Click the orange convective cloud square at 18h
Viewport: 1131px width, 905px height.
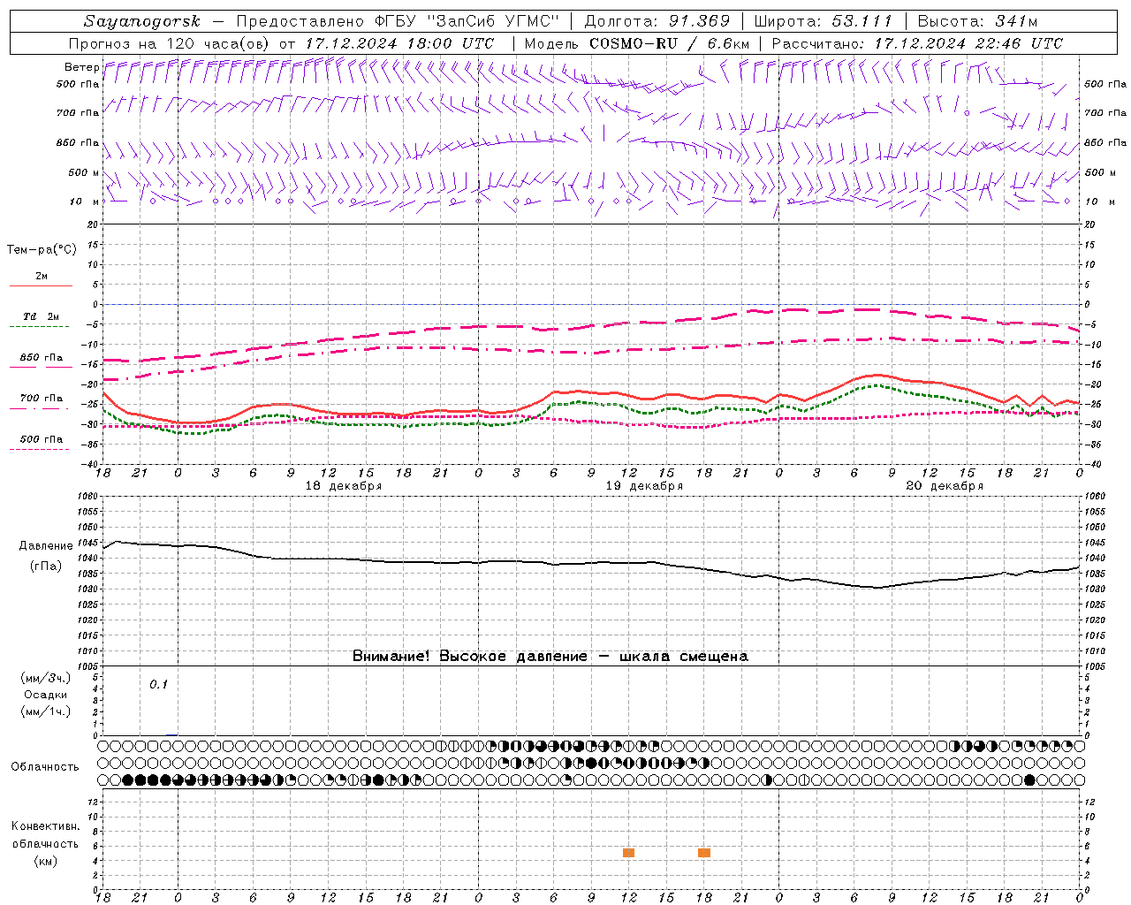click(704, 853)
